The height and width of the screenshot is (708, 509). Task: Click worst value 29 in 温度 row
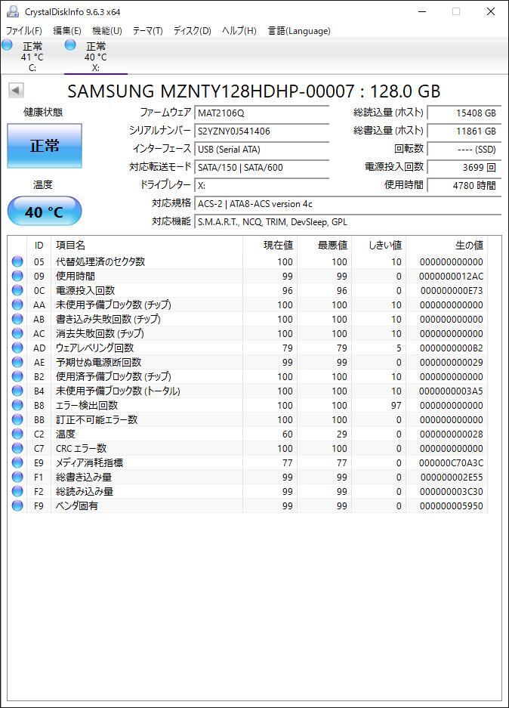coord(341,434)
